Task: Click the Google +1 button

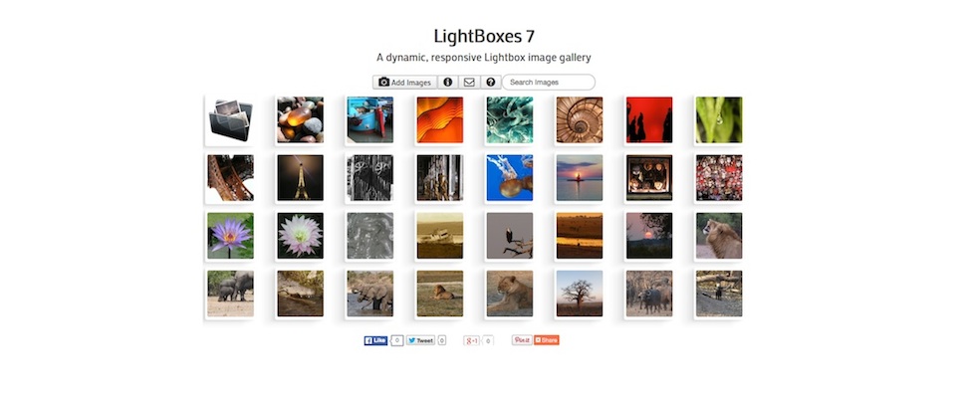Action: [x=472, y=340]
